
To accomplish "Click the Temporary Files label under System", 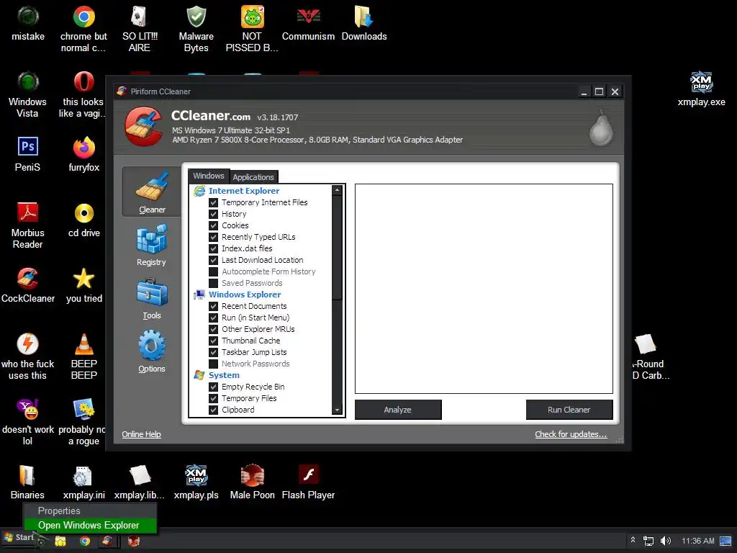I will pyautogui.click(x=249, y=398).
